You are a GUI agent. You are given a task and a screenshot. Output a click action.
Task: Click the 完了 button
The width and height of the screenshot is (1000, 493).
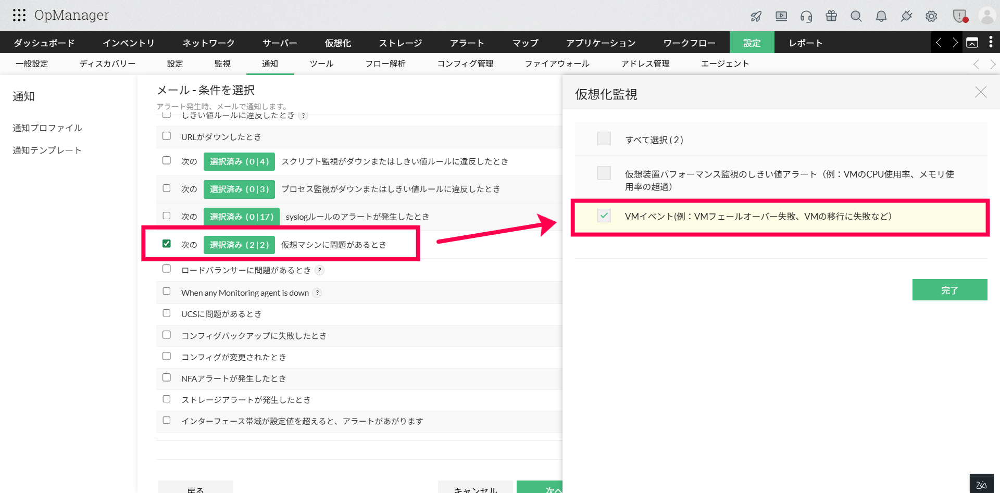(949, 290)
